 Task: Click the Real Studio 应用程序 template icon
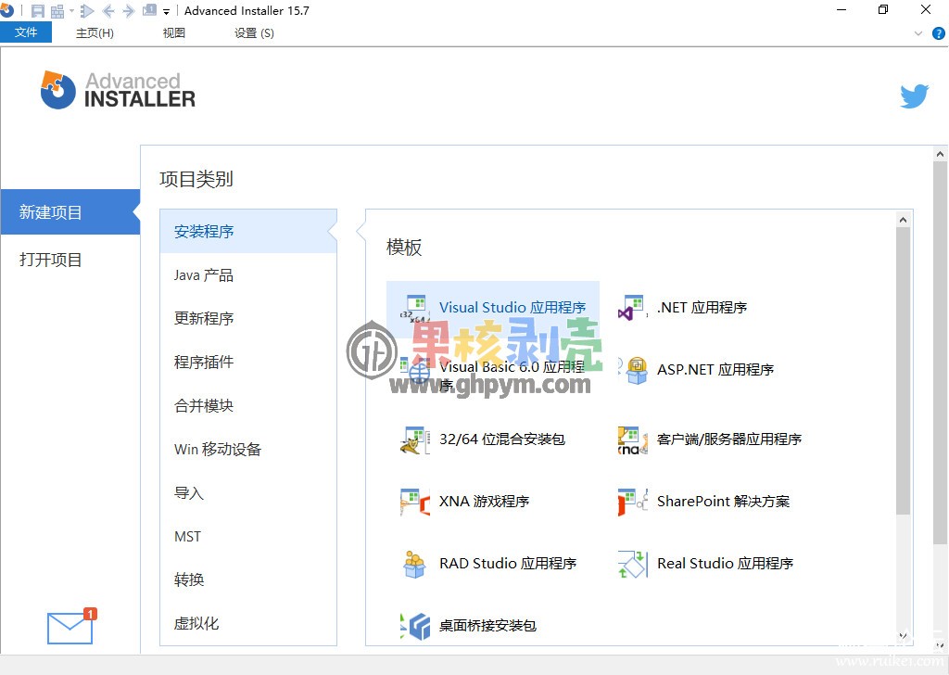[x=632, y=564]
